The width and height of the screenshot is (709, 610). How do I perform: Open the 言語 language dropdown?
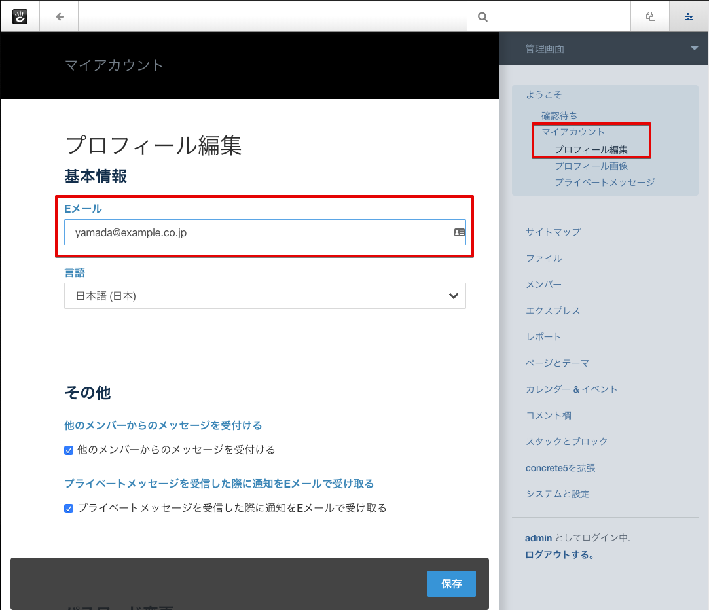coord(264,296)
